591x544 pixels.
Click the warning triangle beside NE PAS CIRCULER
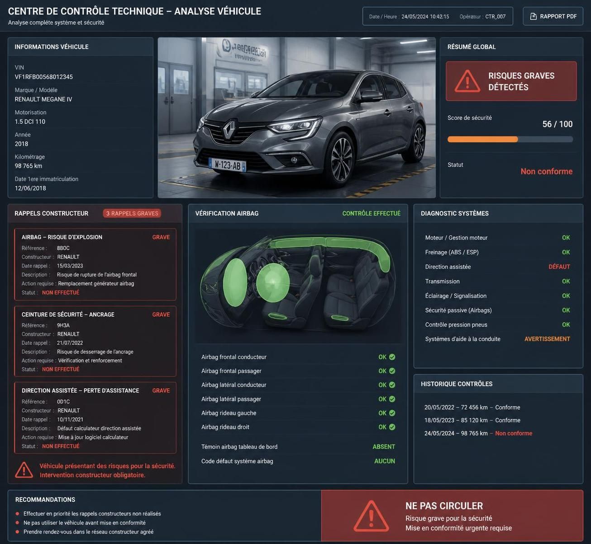(x=371, y=516)
